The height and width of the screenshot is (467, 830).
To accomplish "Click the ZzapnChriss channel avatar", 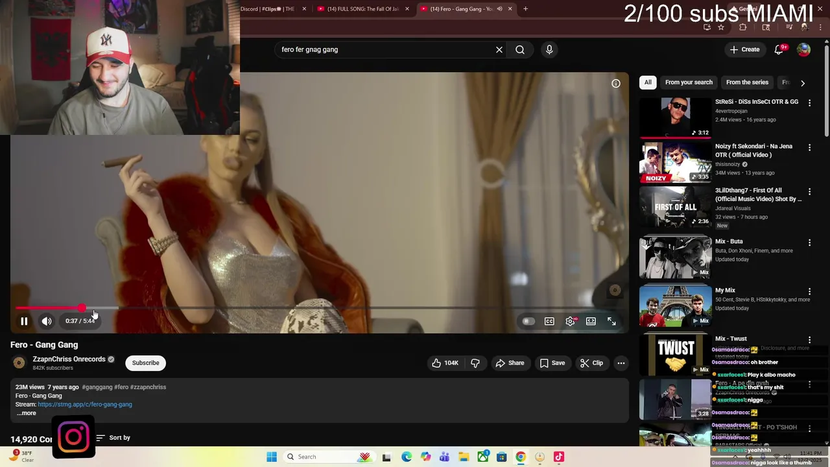I will pyautogui.click(x=19, y=363).
